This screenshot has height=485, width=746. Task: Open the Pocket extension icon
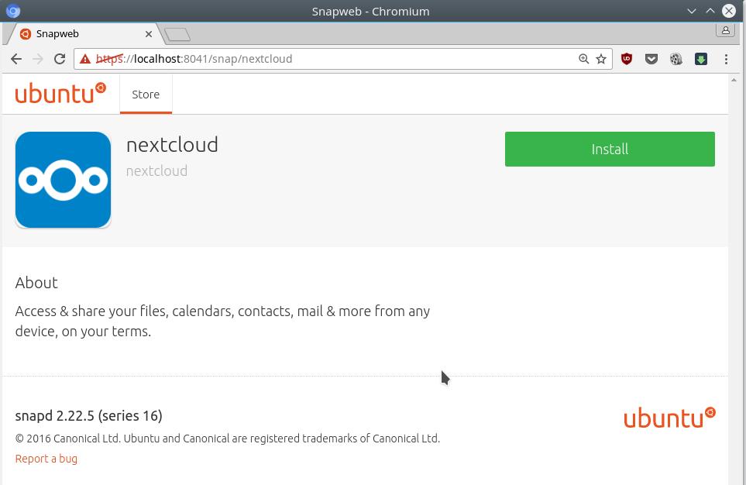point(651,59)
